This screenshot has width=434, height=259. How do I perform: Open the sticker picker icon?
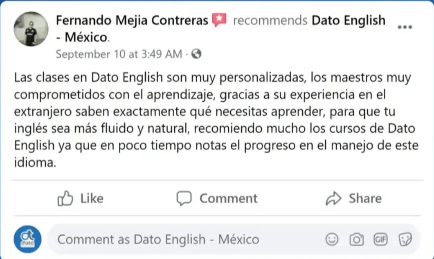click(x=404, y=239)
